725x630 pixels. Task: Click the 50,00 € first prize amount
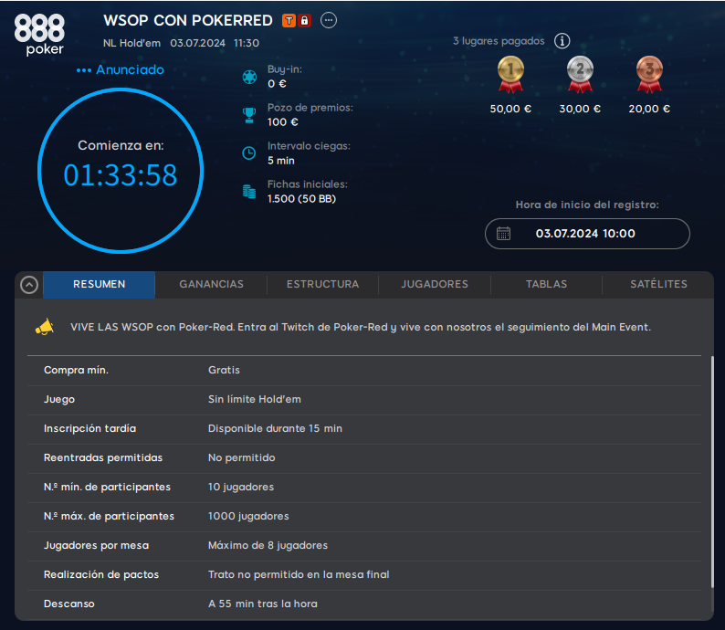coord(510,109)
